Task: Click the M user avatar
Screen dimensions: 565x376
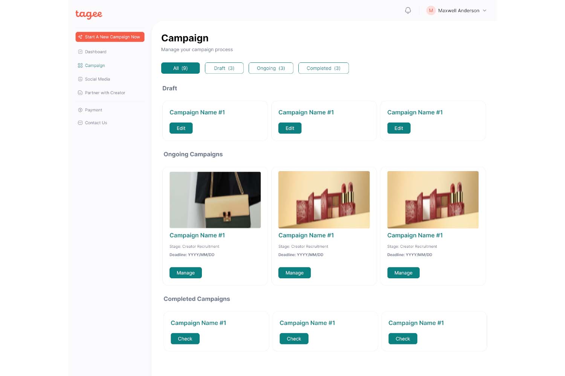Action: pyautogui.click(x=431, y=11)
